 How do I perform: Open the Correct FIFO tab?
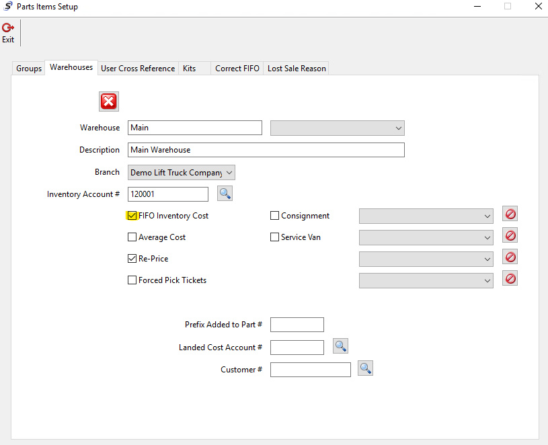pyautogui.click(x=237, y=69)
